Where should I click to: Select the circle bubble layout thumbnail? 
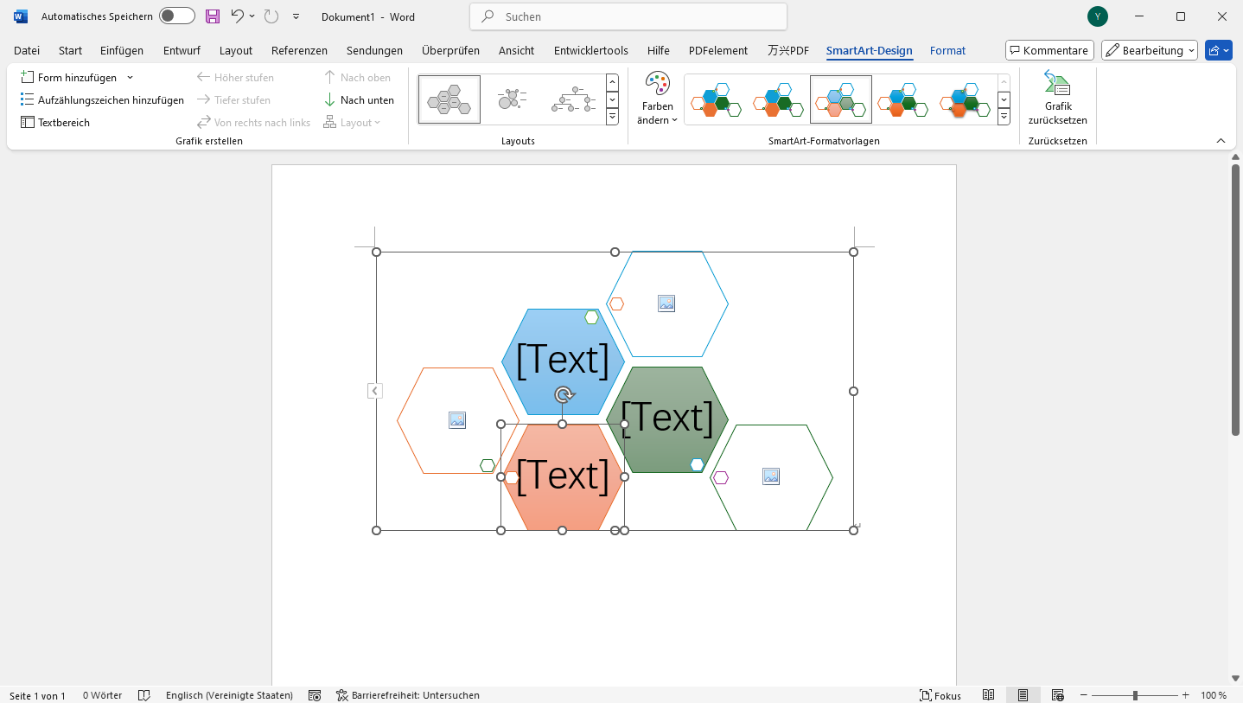[x=512, y=99]
